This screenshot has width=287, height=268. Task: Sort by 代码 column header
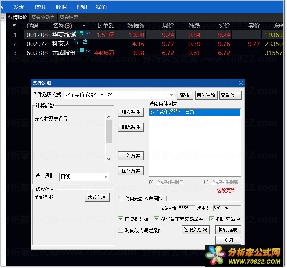[x=33, y=25]
